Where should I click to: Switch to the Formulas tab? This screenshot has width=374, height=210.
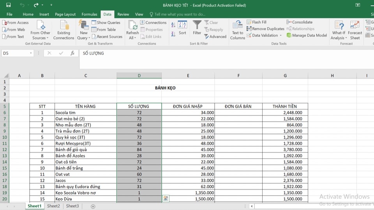coord(90,14)
